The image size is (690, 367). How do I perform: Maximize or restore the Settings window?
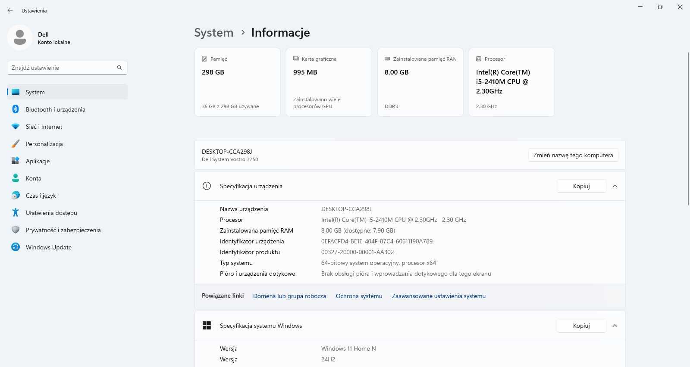(660, 7)
